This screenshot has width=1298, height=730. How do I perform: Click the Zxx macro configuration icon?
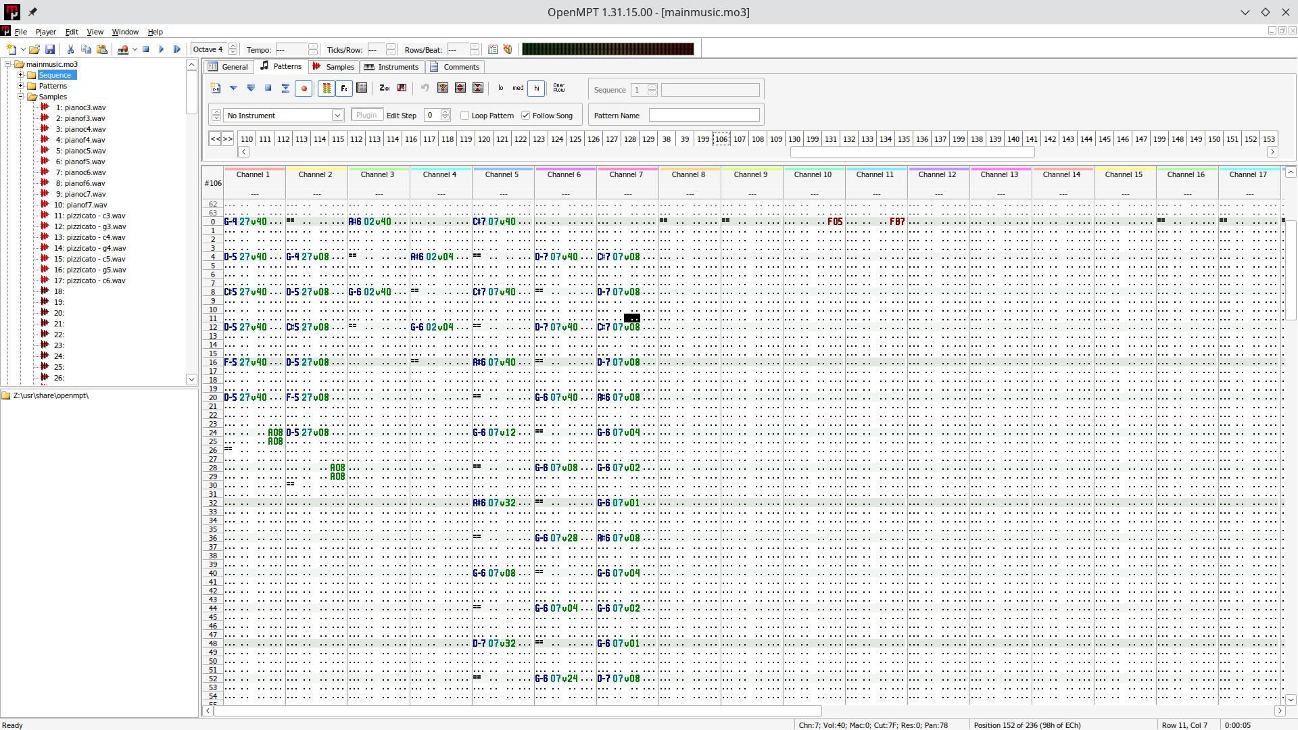385,88
